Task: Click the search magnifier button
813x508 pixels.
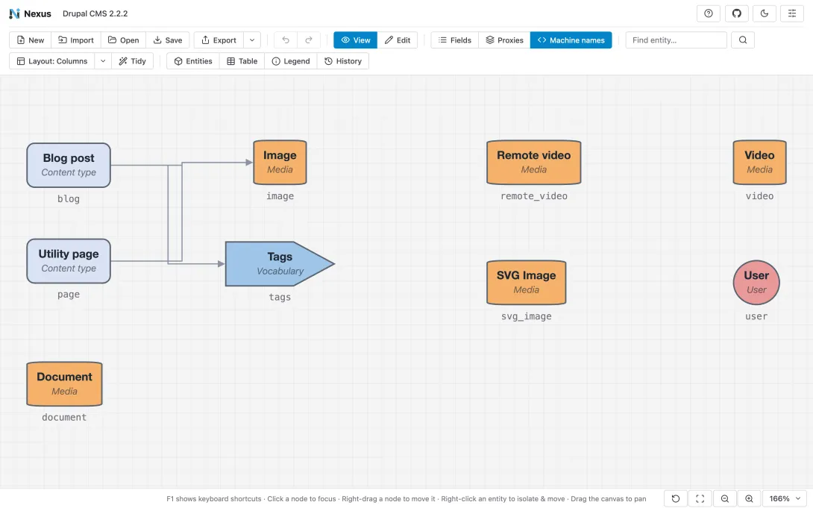Action: (743, 40)
